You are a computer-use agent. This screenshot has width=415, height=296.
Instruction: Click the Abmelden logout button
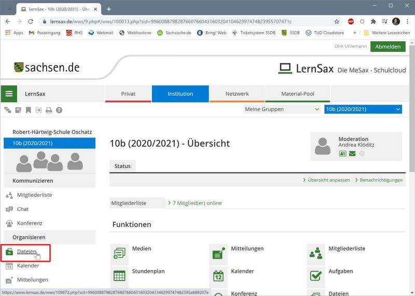(x=388, y=47)
